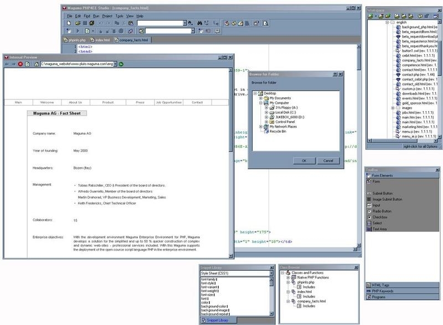443x325 pixels.
Task: Click the help question mark in Browse for Folder
Action: [335, 74]
